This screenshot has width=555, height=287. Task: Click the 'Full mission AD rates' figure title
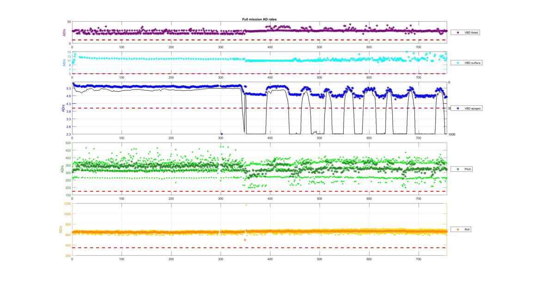pyautogui.click(x=259, y=19)
